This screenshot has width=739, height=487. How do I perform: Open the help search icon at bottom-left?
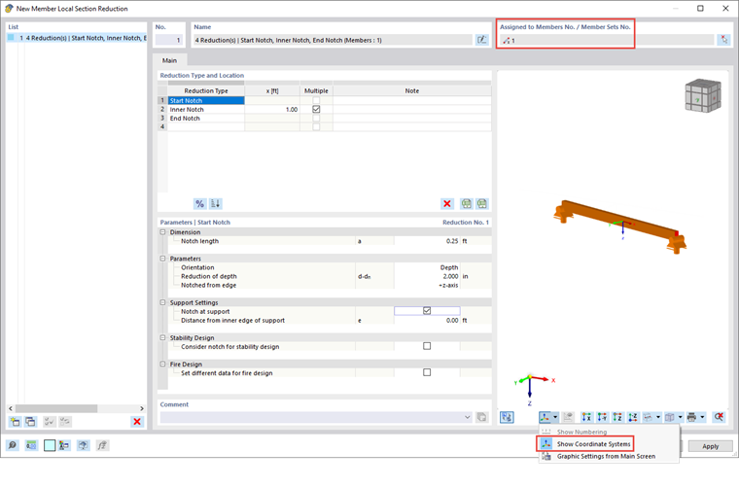click(13, 445)
